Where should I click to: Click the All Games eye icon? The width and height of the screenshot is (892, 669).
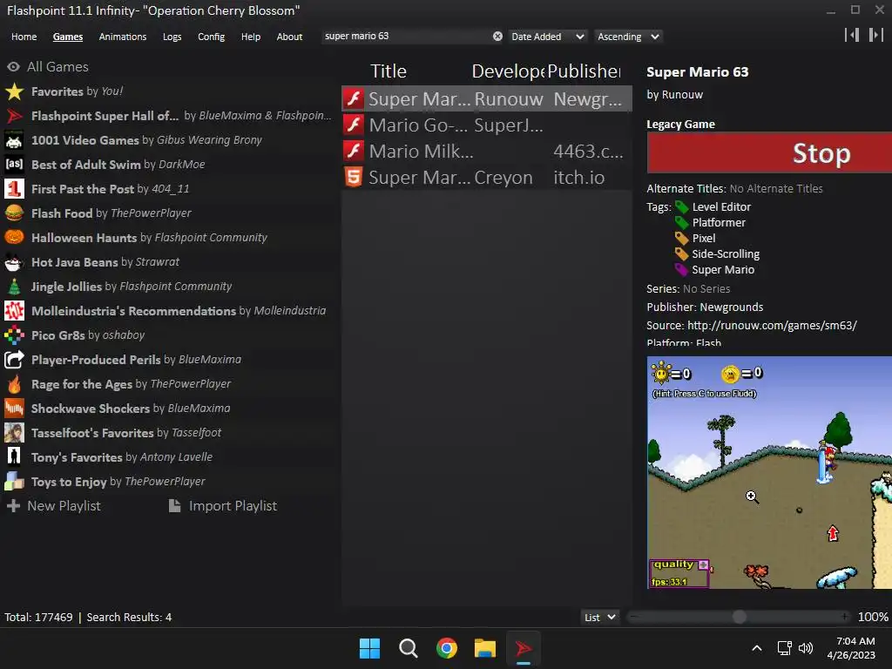click(13, 66)
